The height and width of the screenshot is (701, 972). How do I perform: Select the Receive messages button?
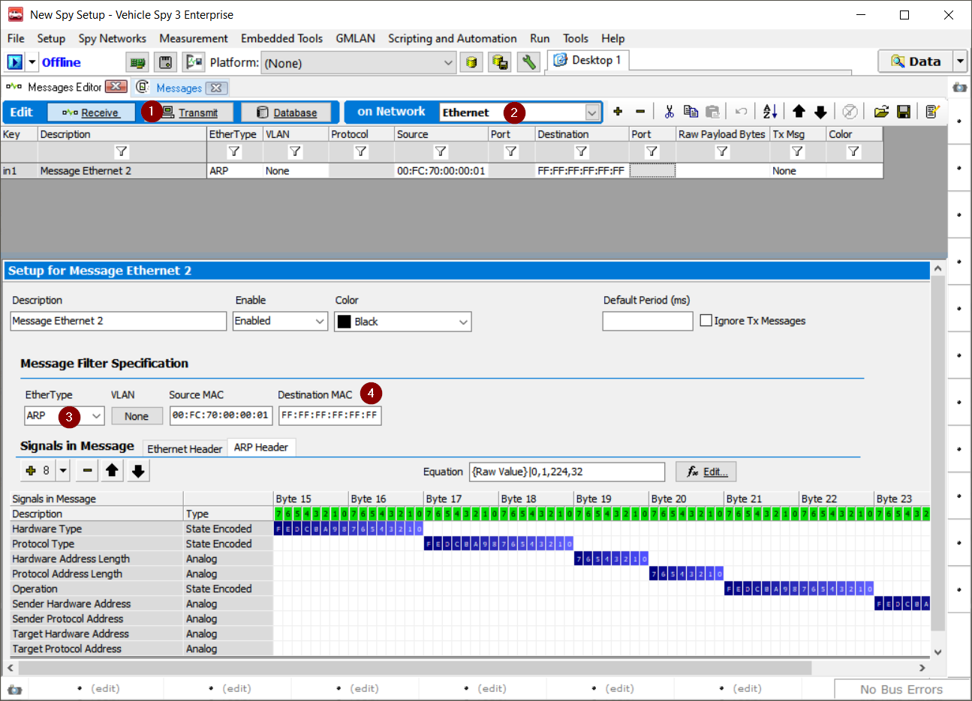click(91, 112)
